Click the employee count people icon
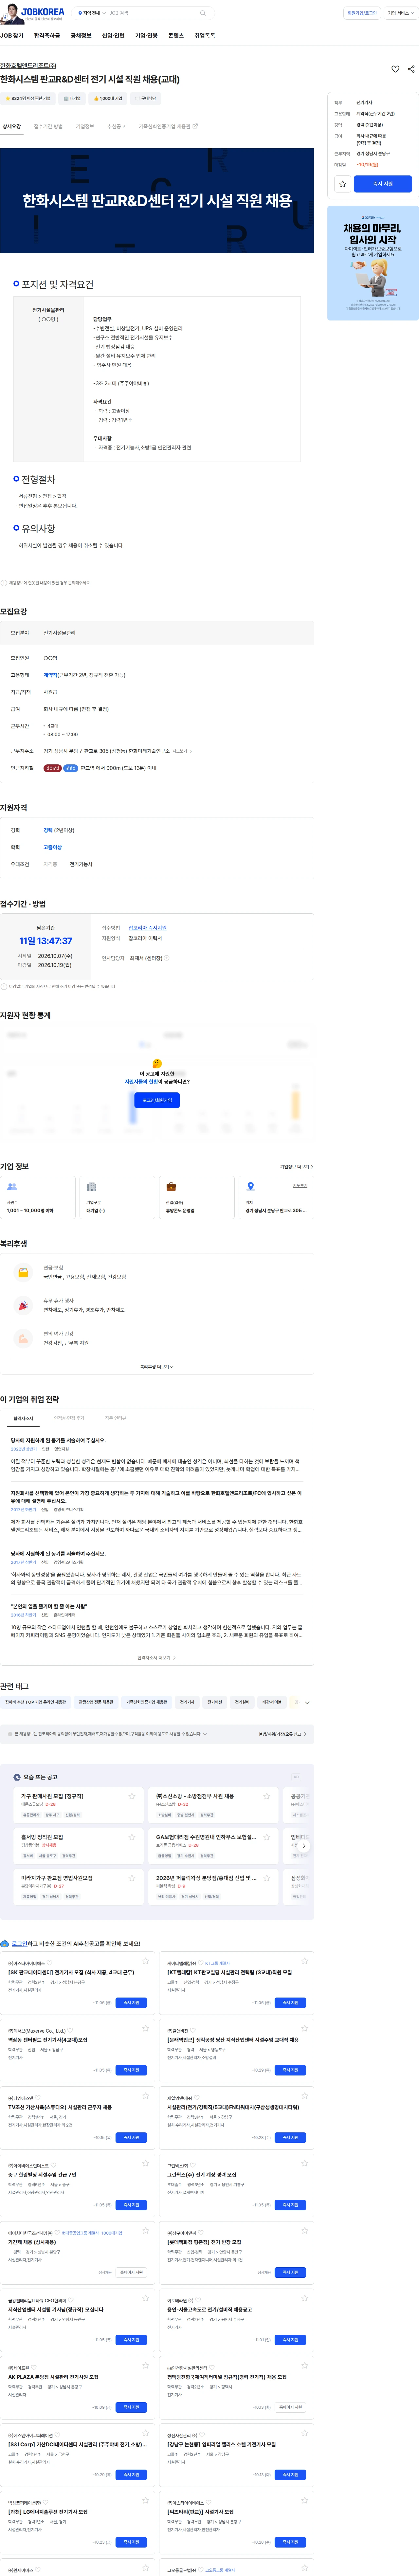This screenshot has height=2576, width=419. point(12,1187)
